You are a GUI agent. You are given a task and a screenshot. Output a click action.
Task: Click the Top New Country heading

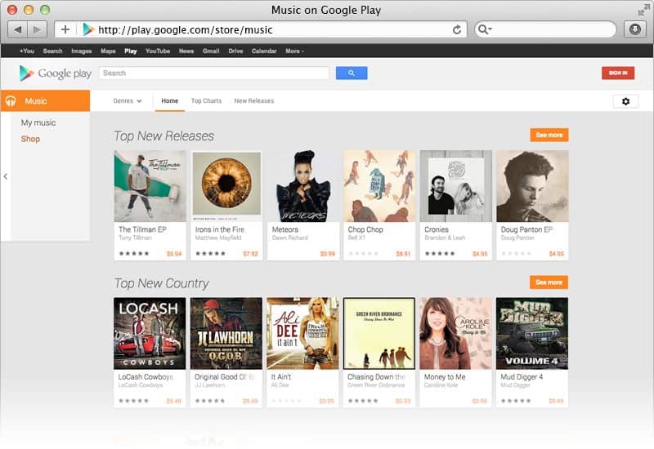click(x=161, y=283)
